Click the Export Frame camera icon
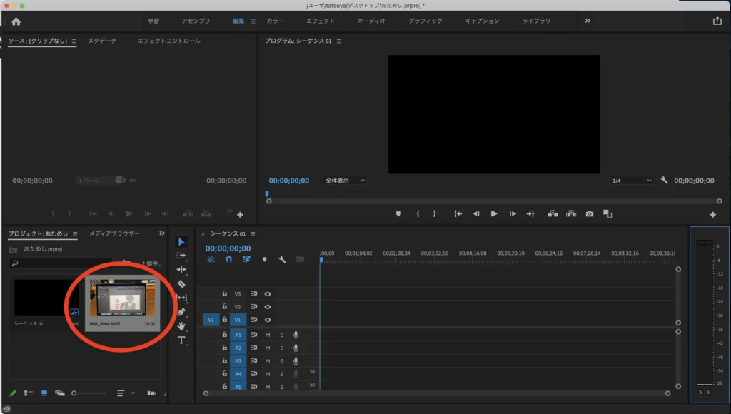 point(590,213)
